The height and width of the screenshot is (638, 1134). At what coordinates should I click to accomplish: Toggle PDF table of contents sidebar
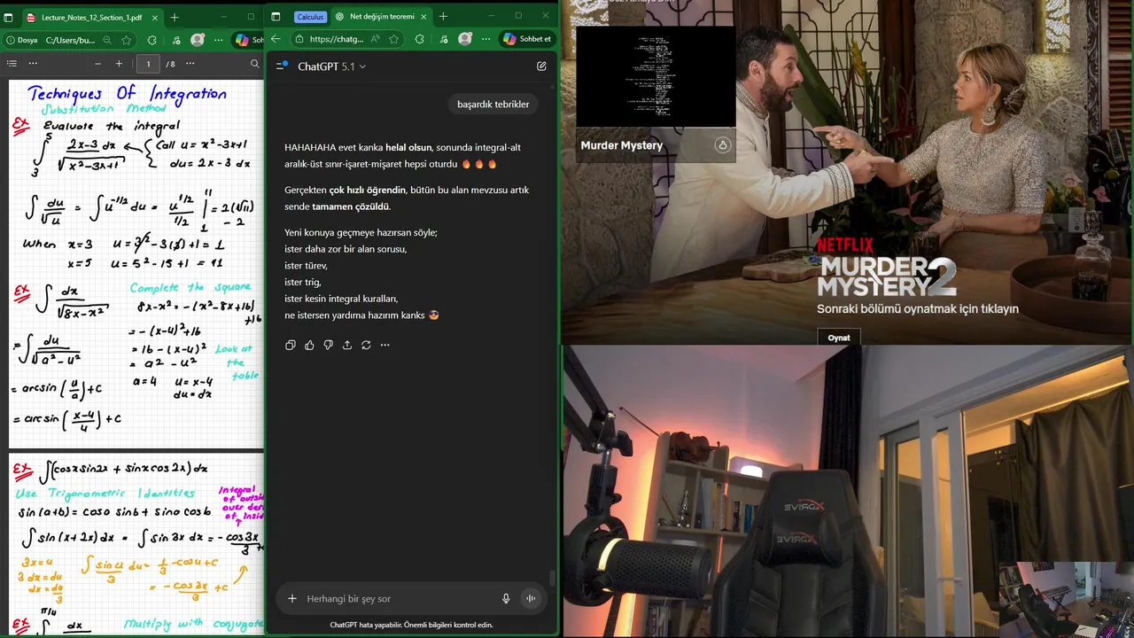(x=12, y=64)
